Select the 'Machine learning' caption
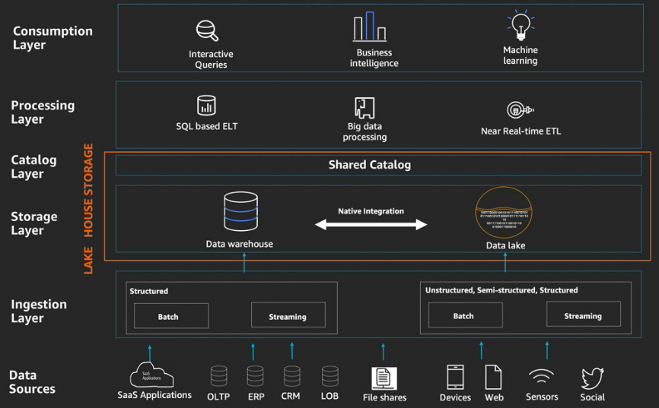This screenshot has height=408, width=659. [521, 55]
